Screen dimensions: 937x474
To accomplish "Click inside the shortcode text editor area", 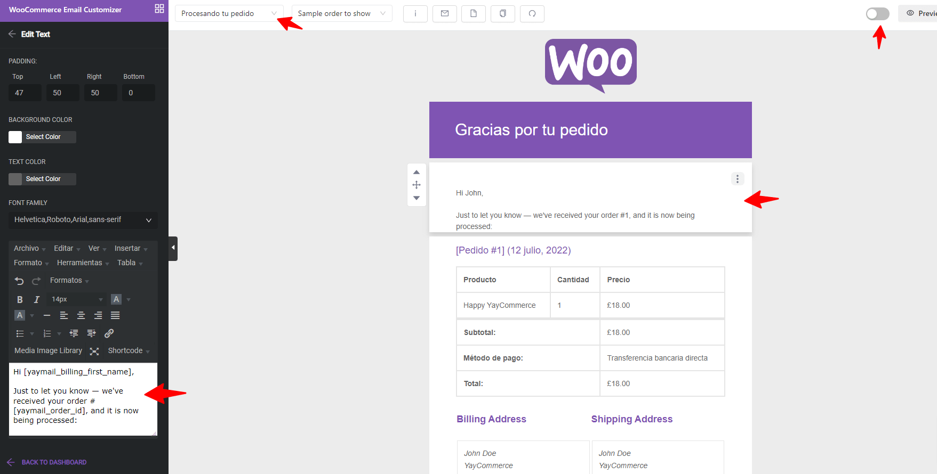I will (83, 399).
